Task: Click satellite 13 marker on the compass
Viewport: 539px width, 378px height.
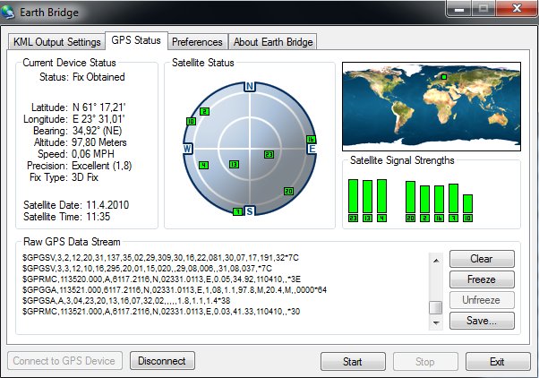Action: point(234,165)
